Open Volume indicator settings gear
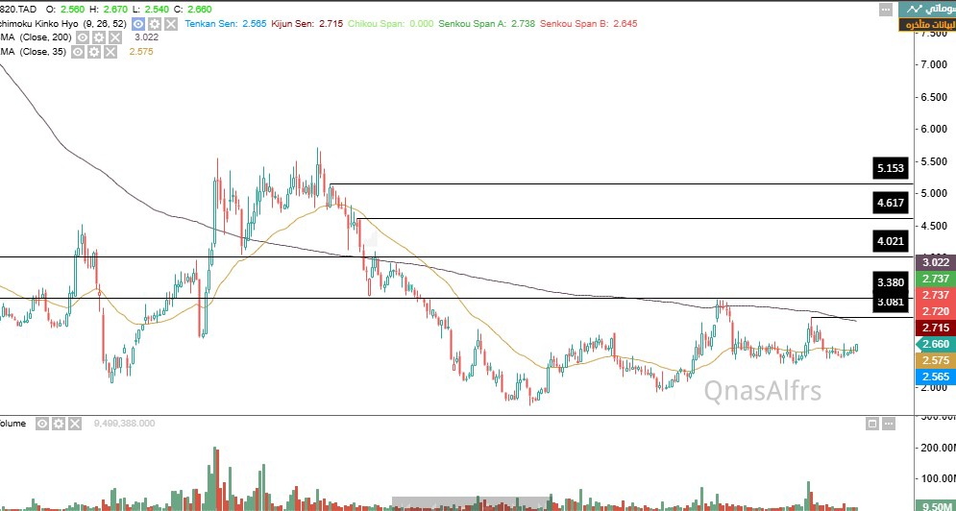Screen dimensions: 956x511 pyautogui.click(x=59, y=424)
